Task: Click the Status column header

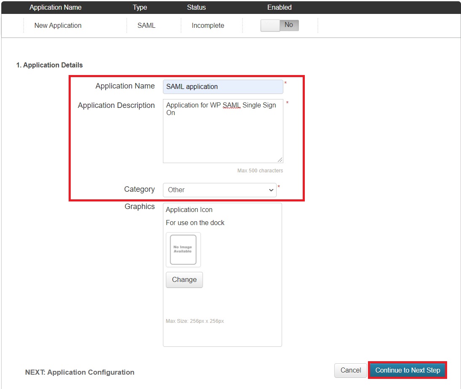Action: click(x=195, y=7)
